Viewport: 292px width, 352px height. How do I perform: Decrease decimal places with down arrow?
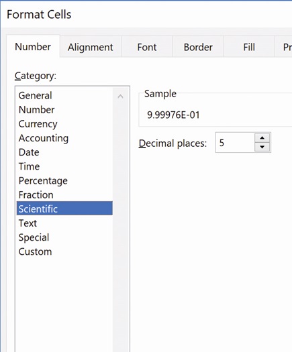coord(262,147)
